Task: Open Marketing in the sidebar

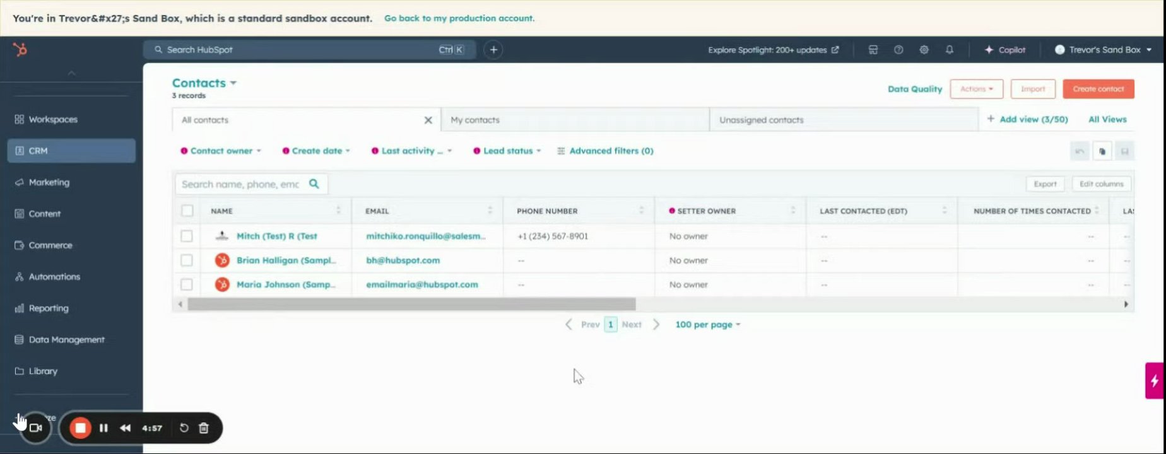Action: tap(71, 182)
